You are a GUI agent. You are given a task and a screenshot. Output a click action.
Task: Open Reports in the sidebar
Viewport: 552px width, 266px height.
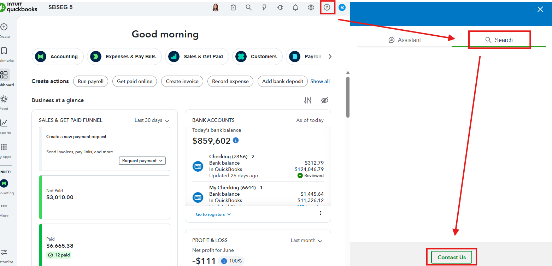click(4, 123)
